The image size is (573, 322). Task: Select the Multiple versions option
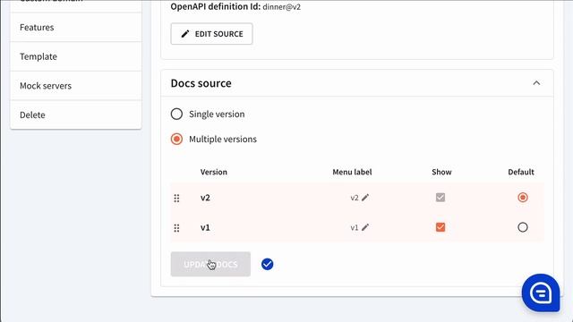[x=176, y=140]
